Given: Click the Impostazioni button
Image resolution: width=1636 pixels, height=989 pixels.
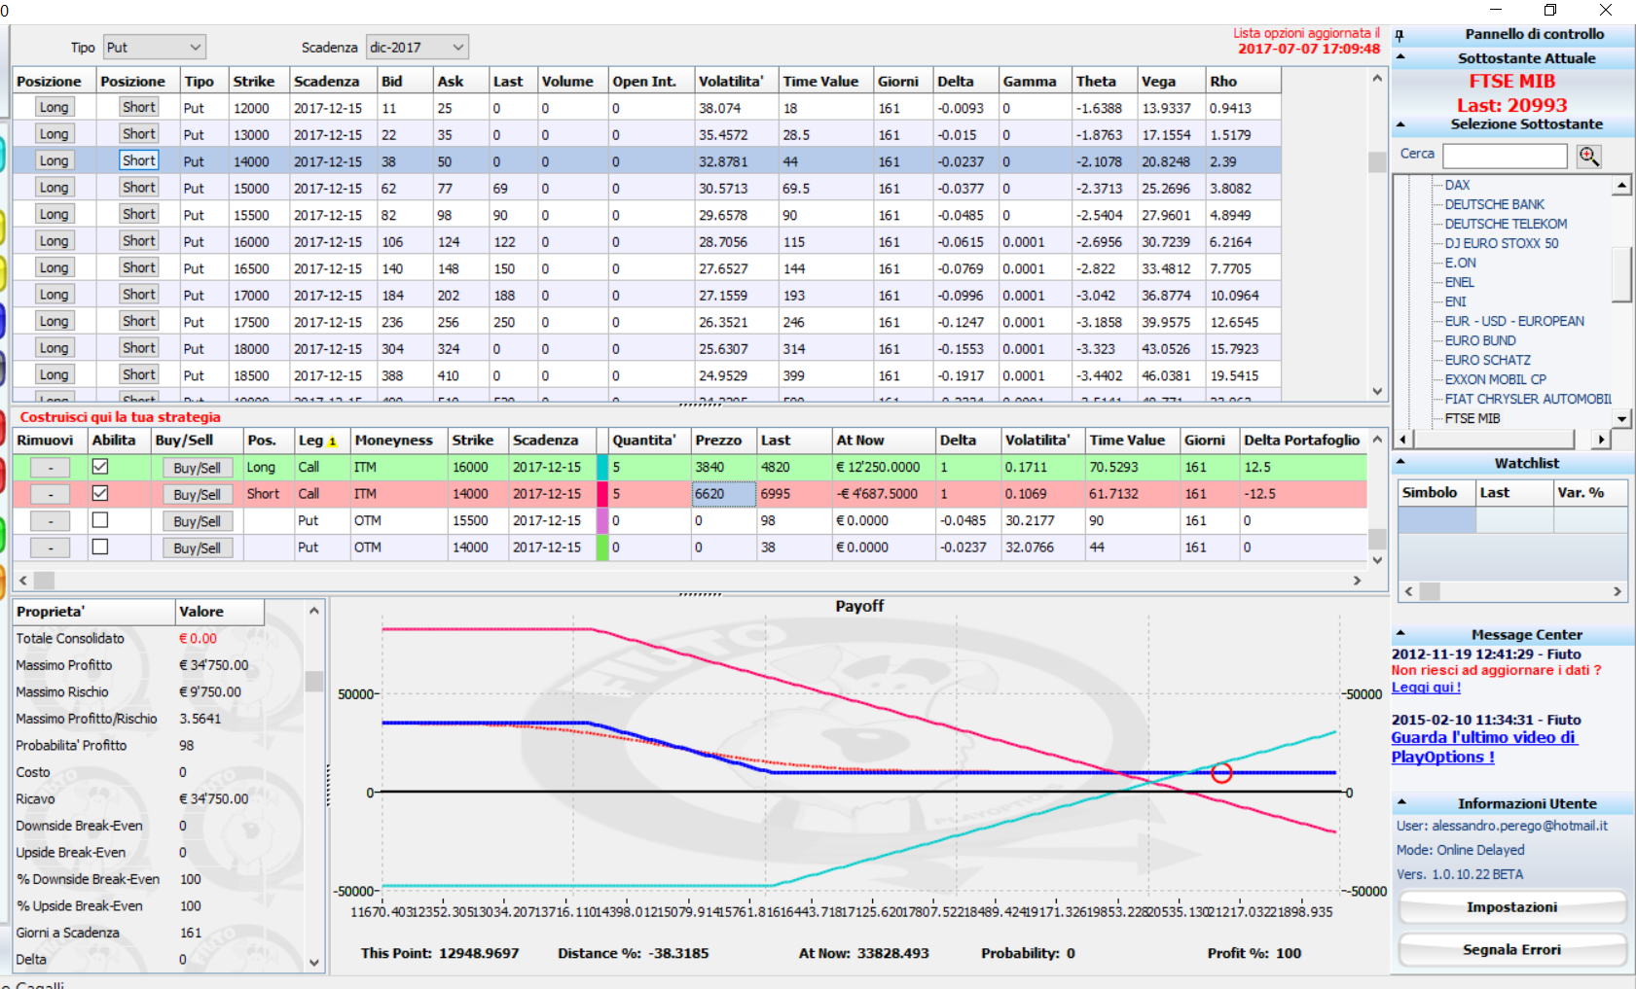Looking at the screenshot, I should pos(1511,907).
